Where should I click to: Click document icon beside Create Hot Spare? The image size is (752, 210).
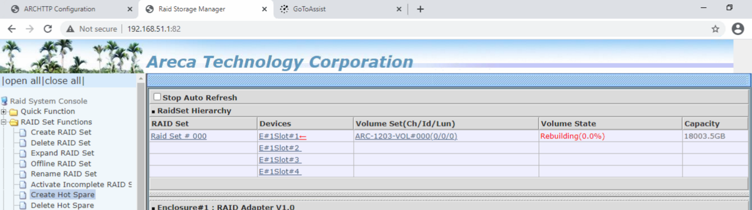click(x=22, y=195)
